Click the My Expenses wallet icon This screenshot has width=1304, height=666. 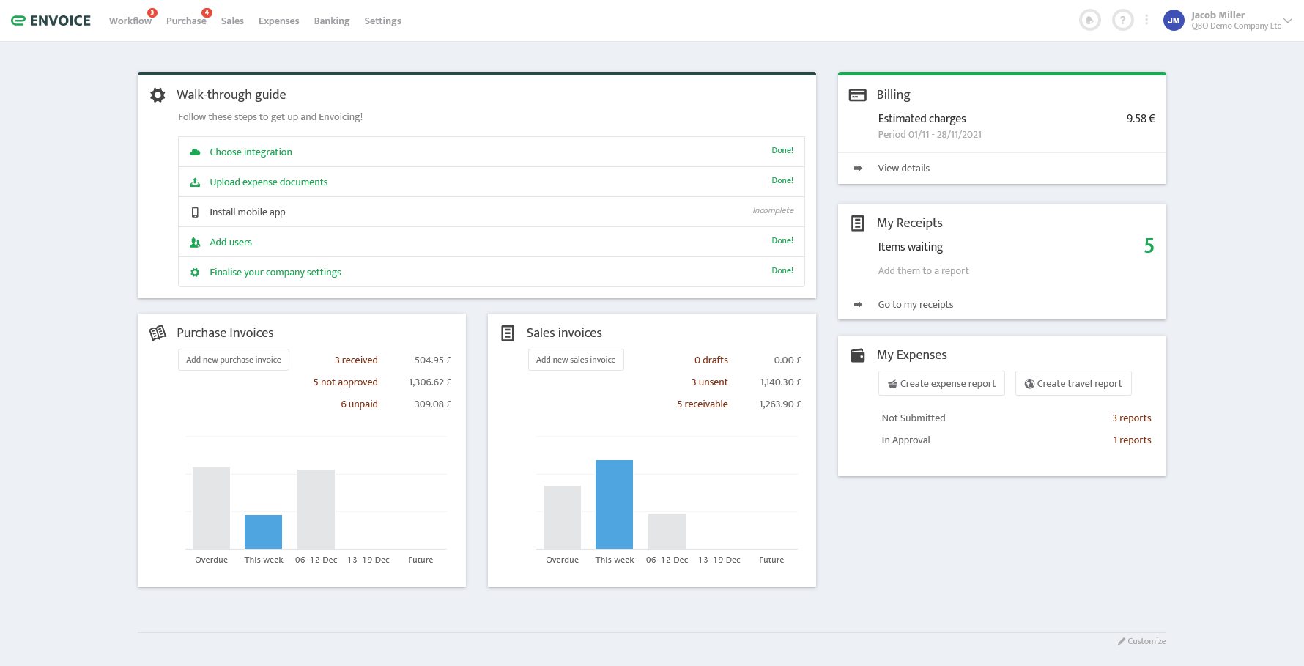857,355
